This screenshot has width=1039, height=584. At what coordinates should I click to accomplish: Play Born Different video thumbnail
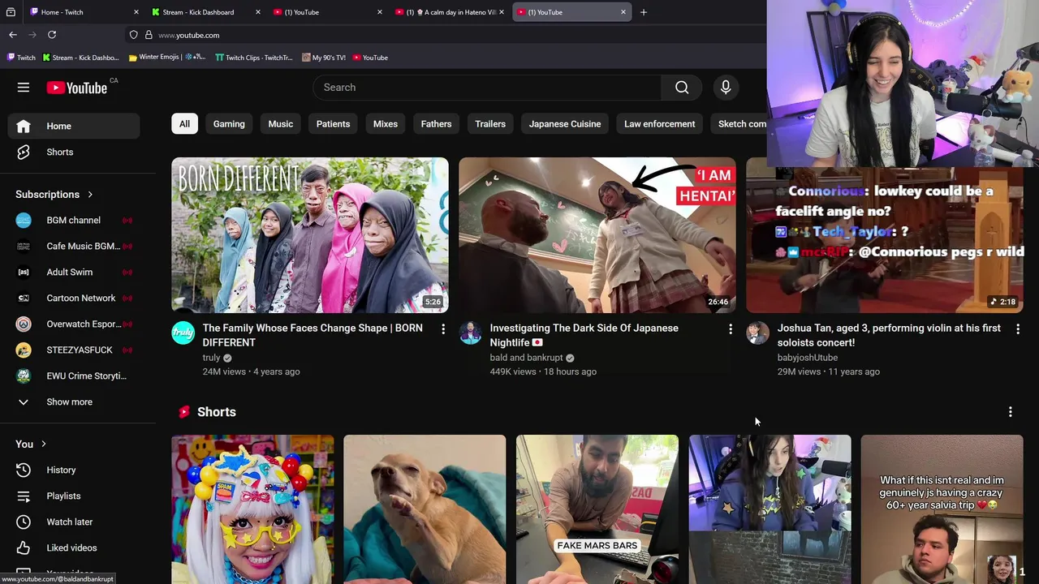coord(310,235)
